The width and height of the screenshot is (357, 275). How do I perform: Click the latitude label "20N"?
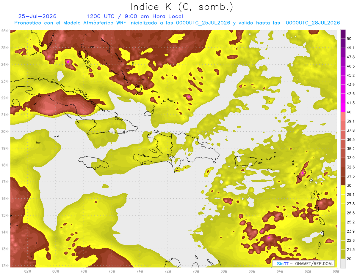click(4, 131)
